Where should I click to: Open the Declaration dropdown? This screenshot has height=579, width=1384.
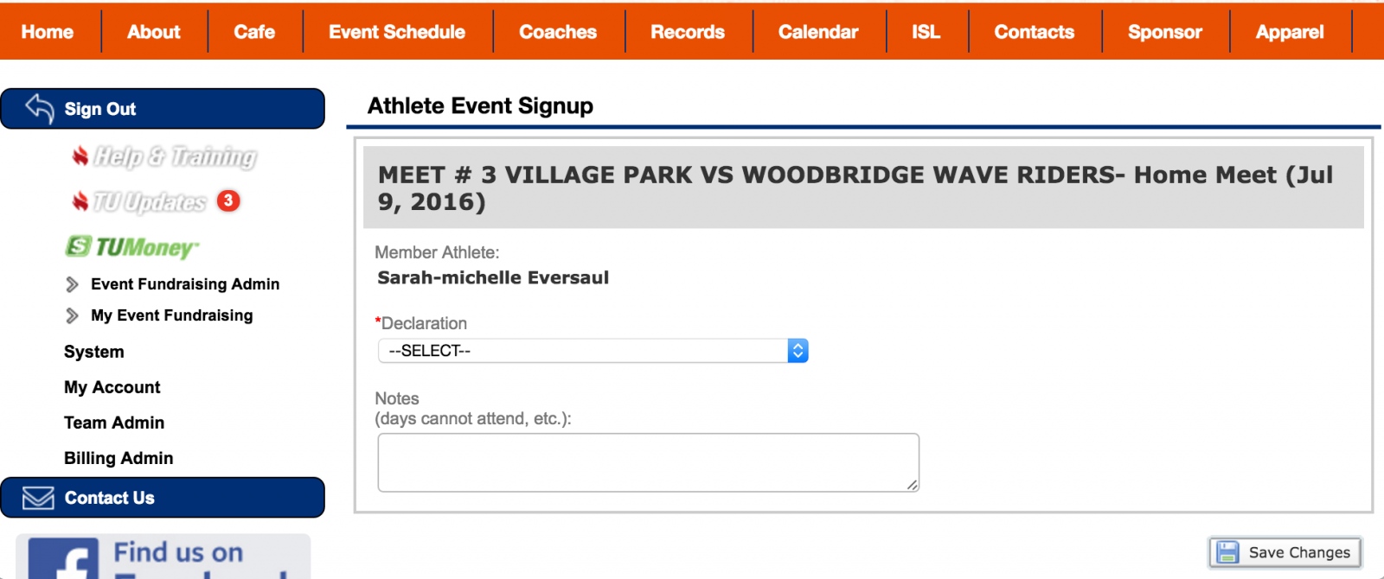point(593,351)
